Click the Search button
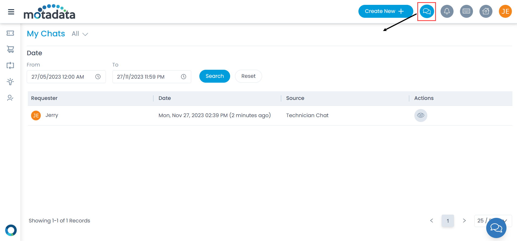Viewport: 517px width, 241px height. [214, 76]
